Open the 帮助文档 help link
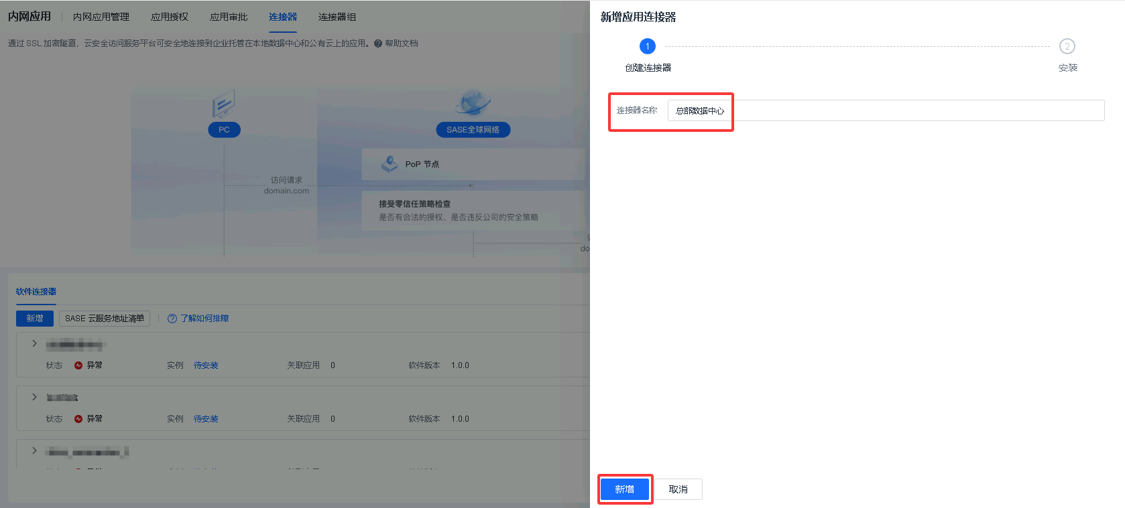This screenshot has width=1125, height=508. 402,44
